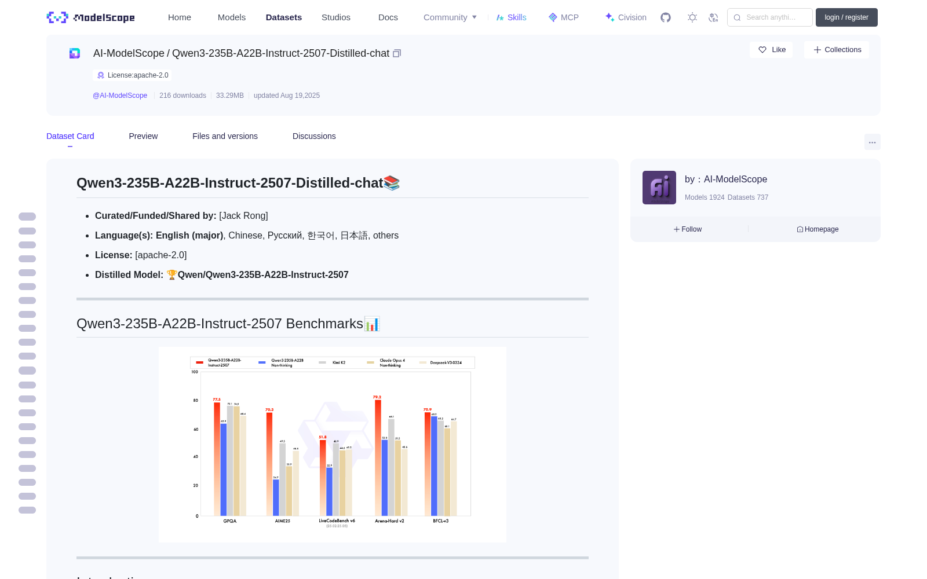
Task: Open the Docs page
Action: (388, 17)
